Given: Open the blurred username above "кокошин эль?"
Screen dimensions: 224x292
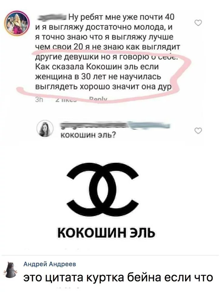Looking at the screenshot, I should click(x=115, y=126).
